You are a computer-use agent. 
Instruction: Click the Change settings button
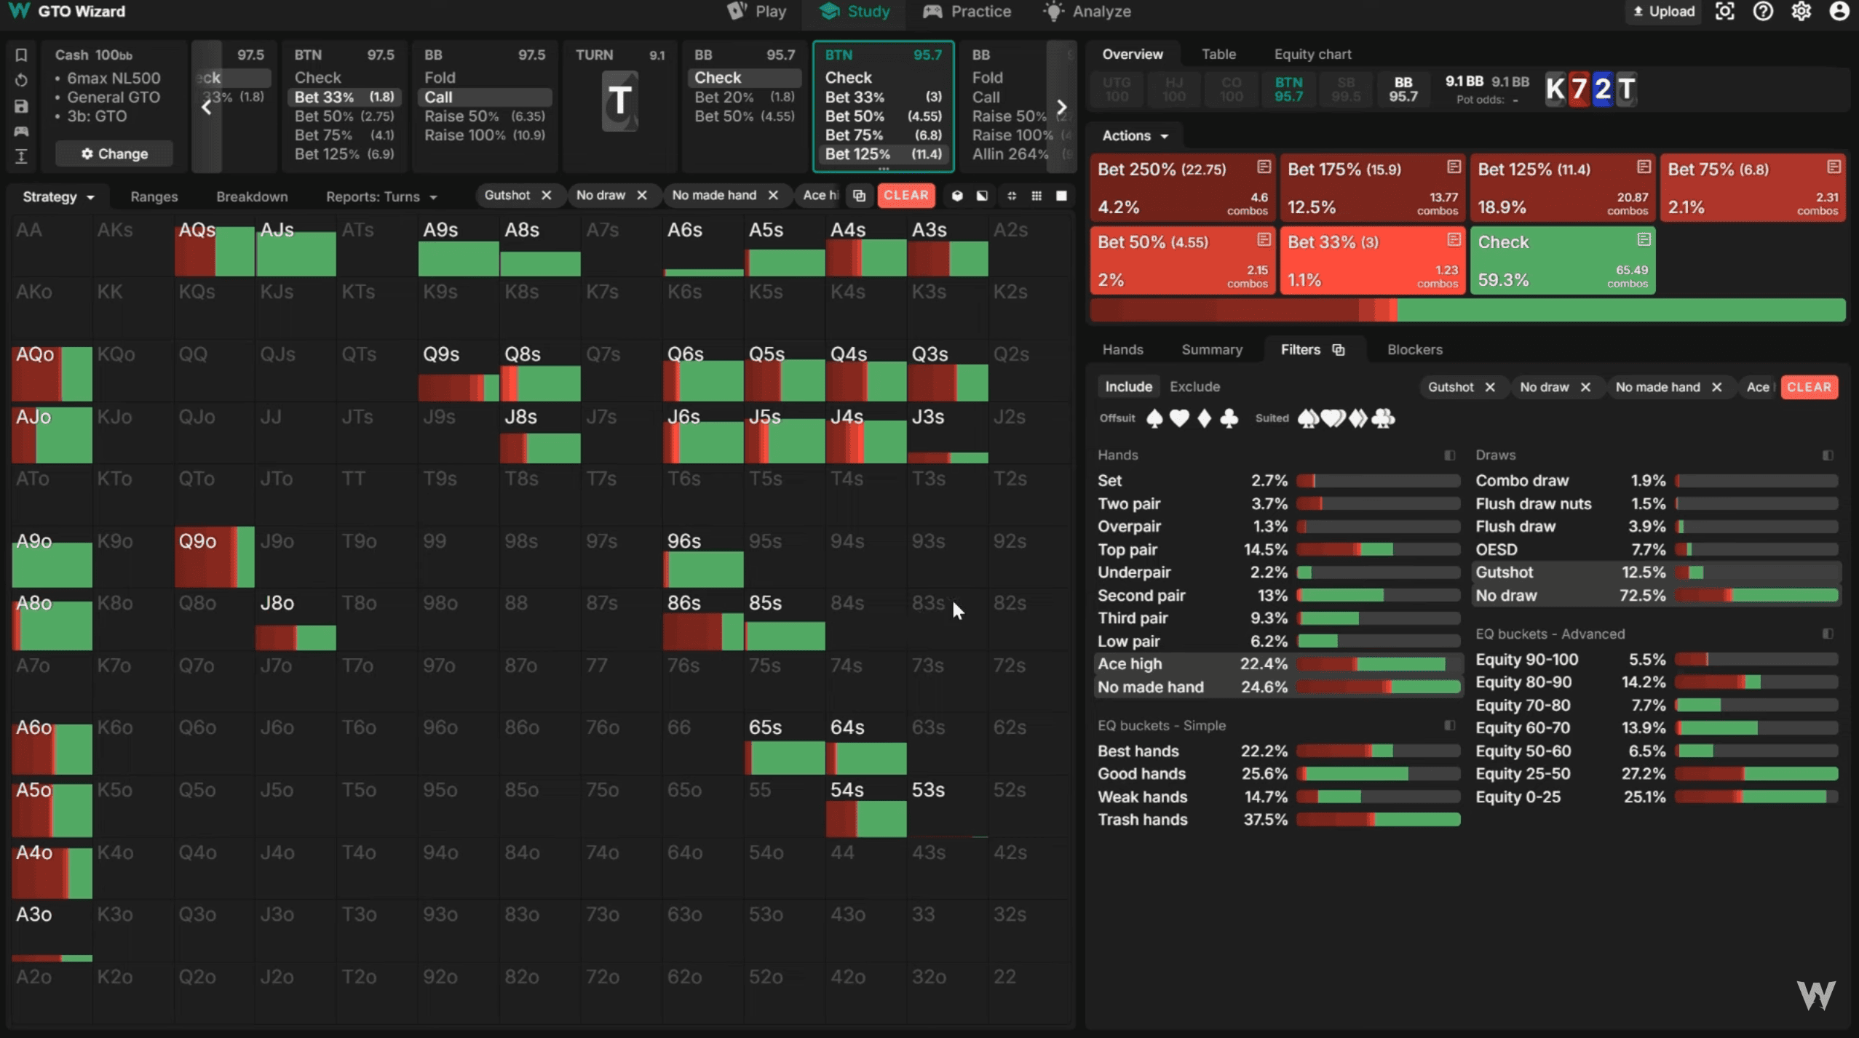pos(114,154)
